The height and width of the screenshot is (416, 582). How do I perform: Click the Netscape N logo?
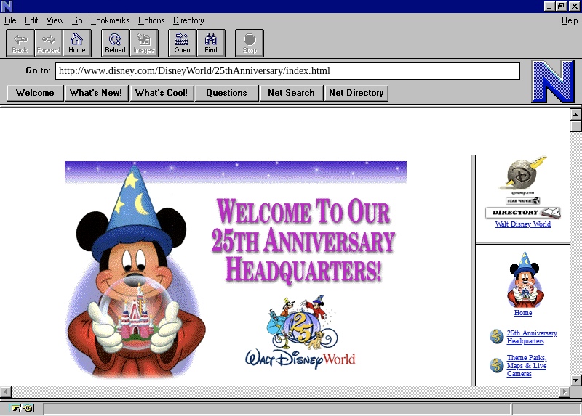coord(553,81)
